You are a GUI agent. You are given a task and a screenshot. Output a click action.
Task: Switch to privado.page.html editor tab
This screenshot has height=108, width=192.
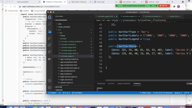point(106,16)
